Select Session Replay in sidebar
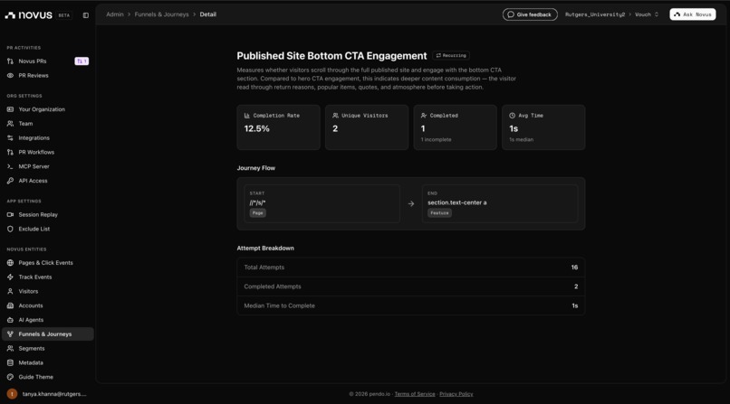This screenshot has width=730, height=404. pos(48,215)
